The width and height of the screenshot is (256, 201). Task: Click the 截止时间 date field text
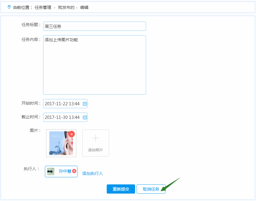tap(62, 117)
